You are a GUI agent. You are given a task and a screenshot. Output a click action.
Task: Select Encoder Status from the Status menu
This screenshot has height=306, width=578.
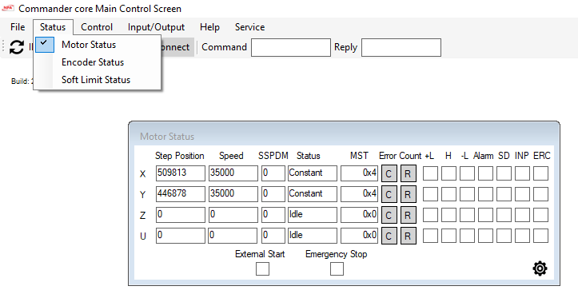pyautogui.click(x=97, y=62)
